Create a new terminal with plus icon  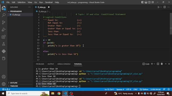click(x=152, y=64)
